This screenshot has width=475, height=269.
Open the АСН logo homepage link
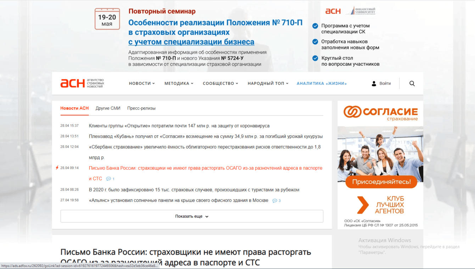tap(82, 83)
